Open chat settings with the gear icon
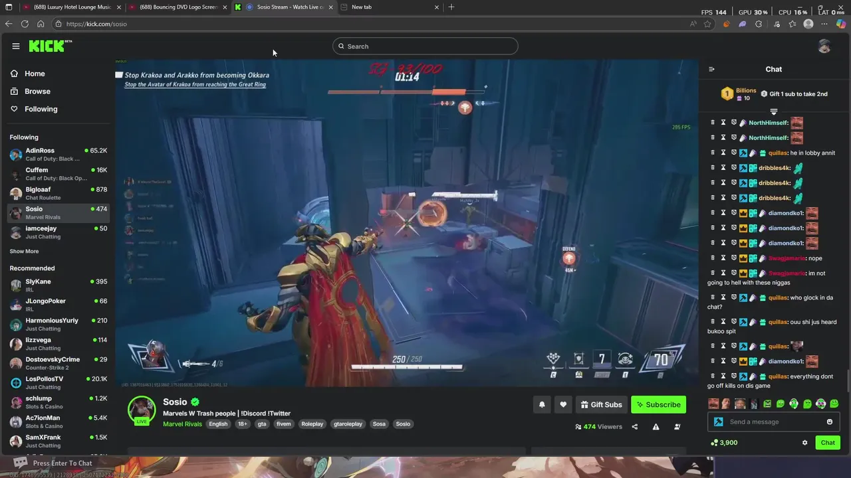The width and height of the screenshot is (851, 478). (804, 443)
